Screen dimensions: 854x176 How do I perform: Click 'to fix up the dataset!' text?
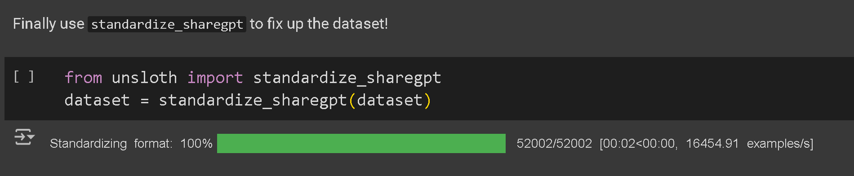pyautogui.click(x=319, y=23)
